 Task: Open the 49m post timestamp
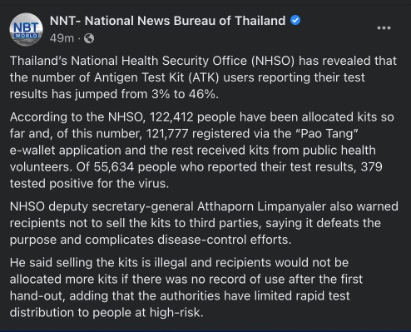tap(62, 38)
